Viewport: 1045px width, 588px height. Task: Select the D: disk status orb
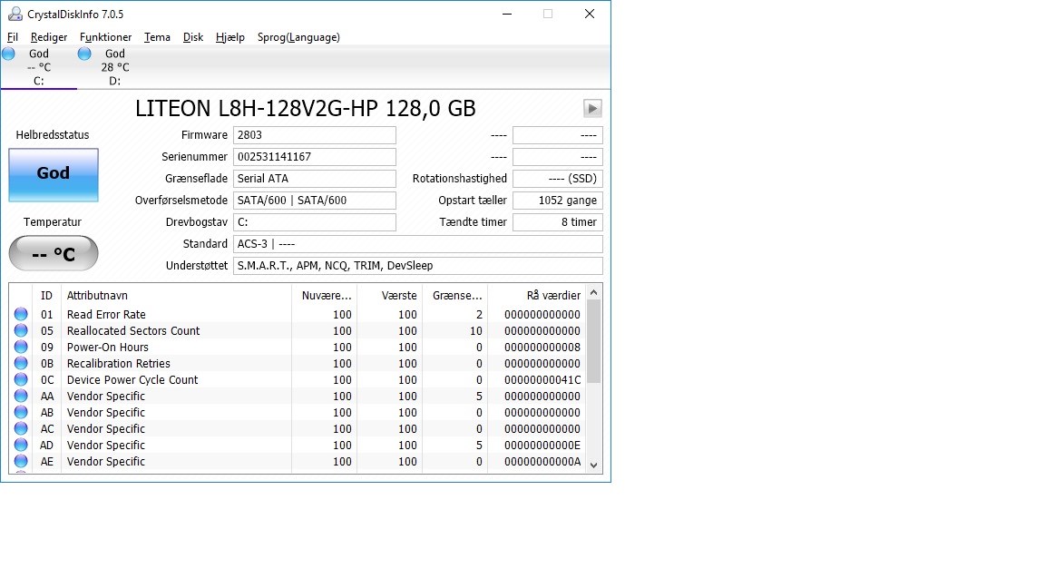[84, 54]
